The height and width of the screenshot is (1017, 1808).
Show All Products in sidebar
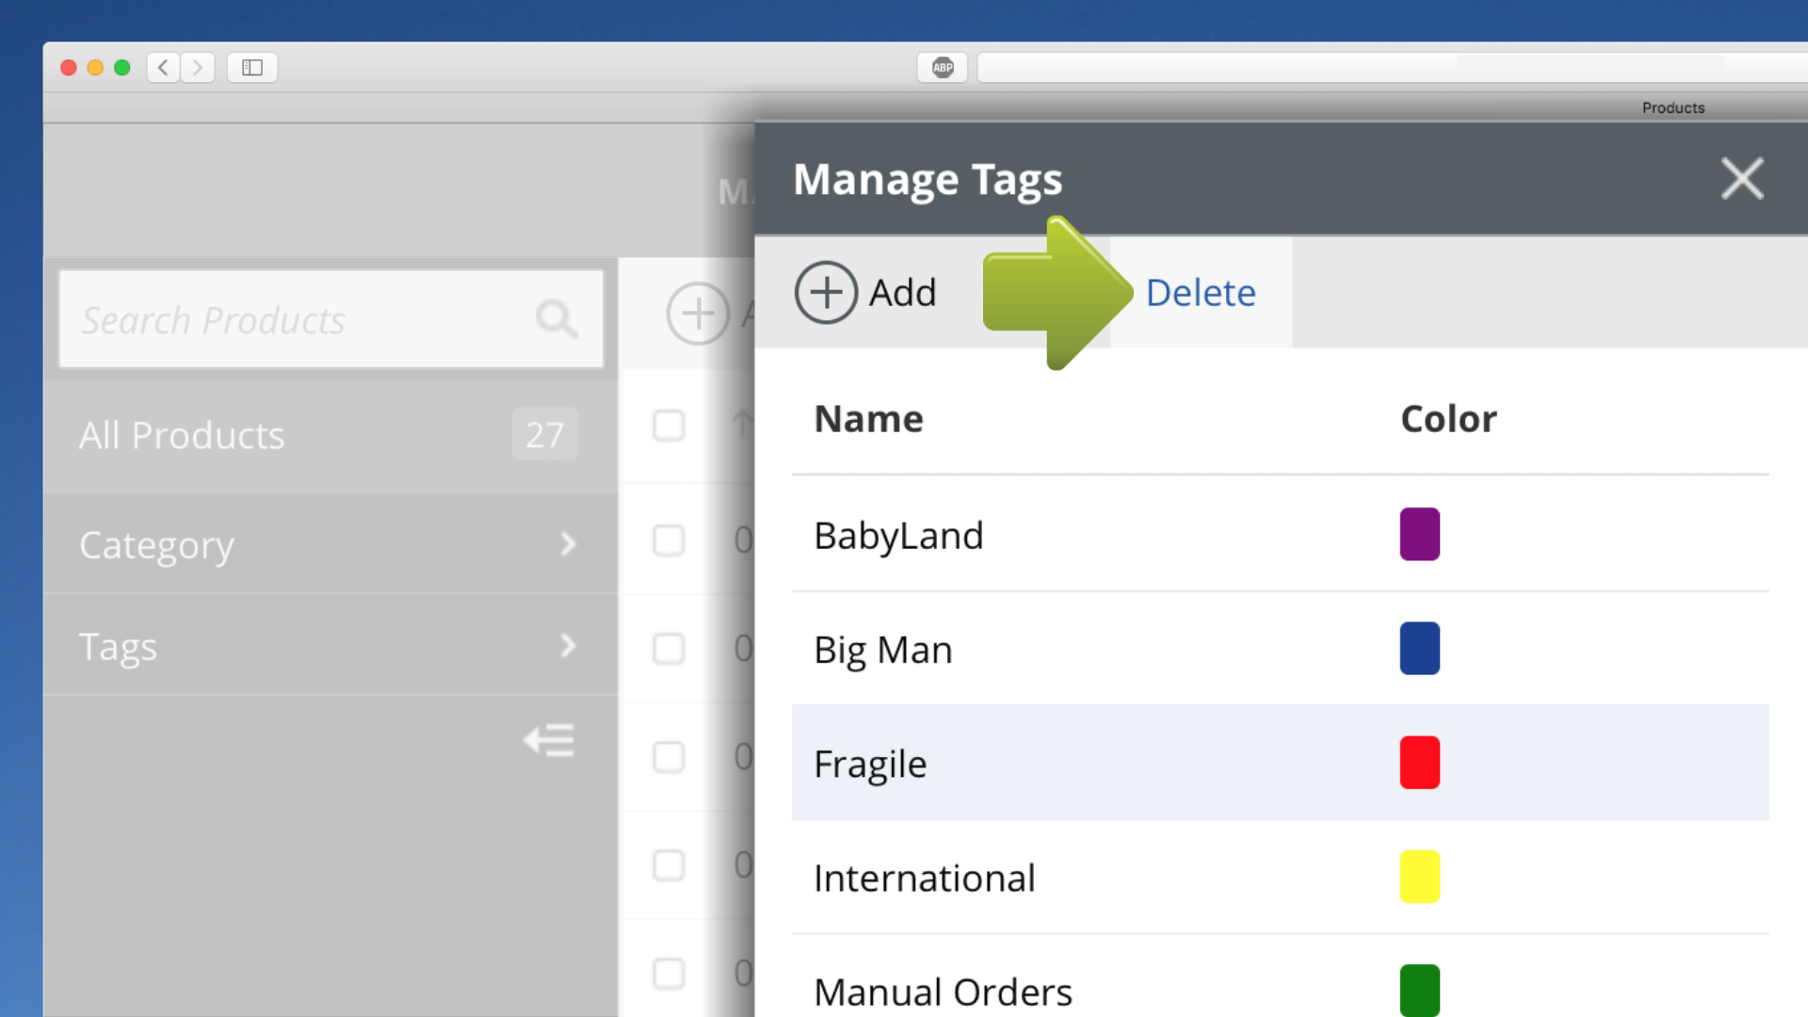click(331, 435)
